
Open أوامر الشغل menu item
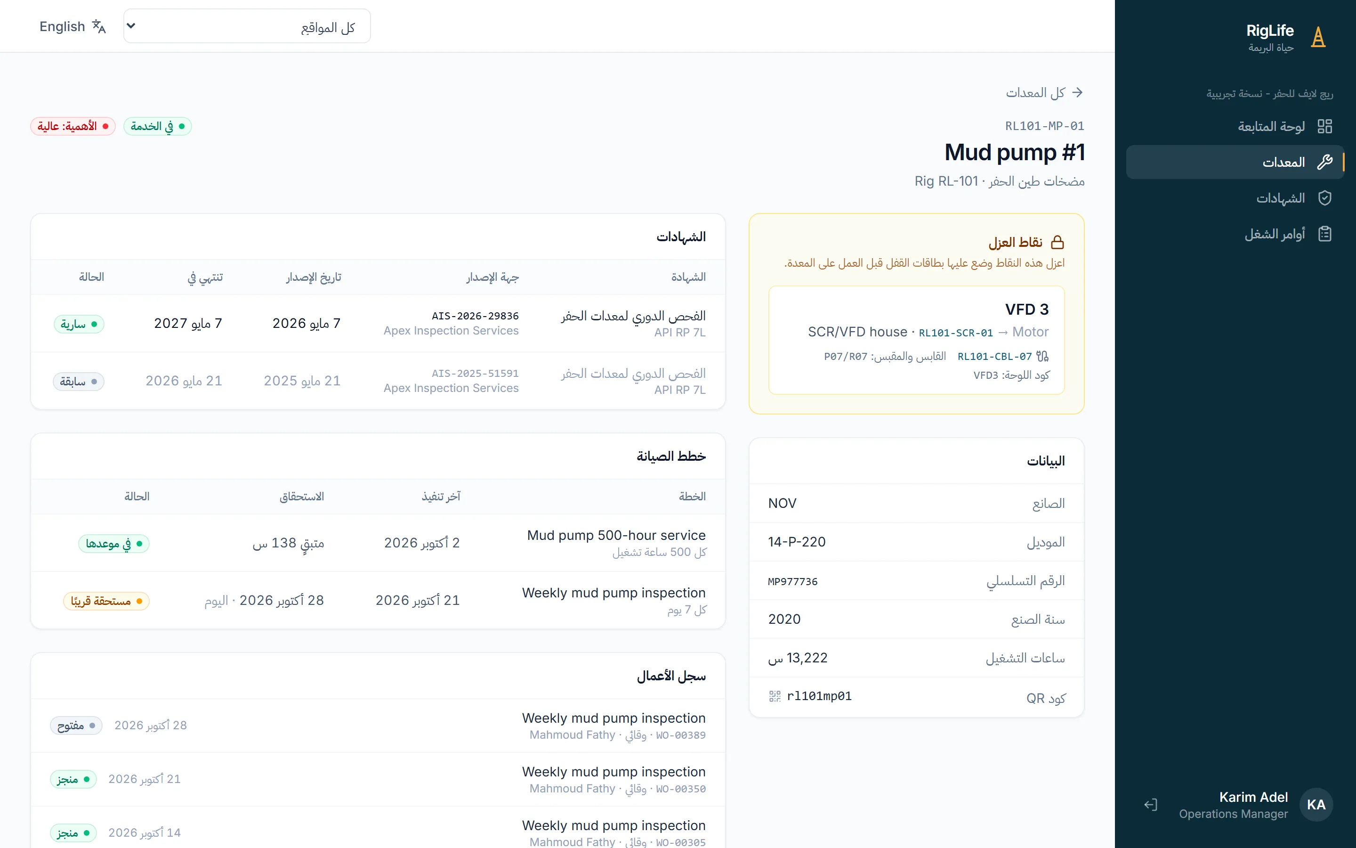tap(1235, 234)
